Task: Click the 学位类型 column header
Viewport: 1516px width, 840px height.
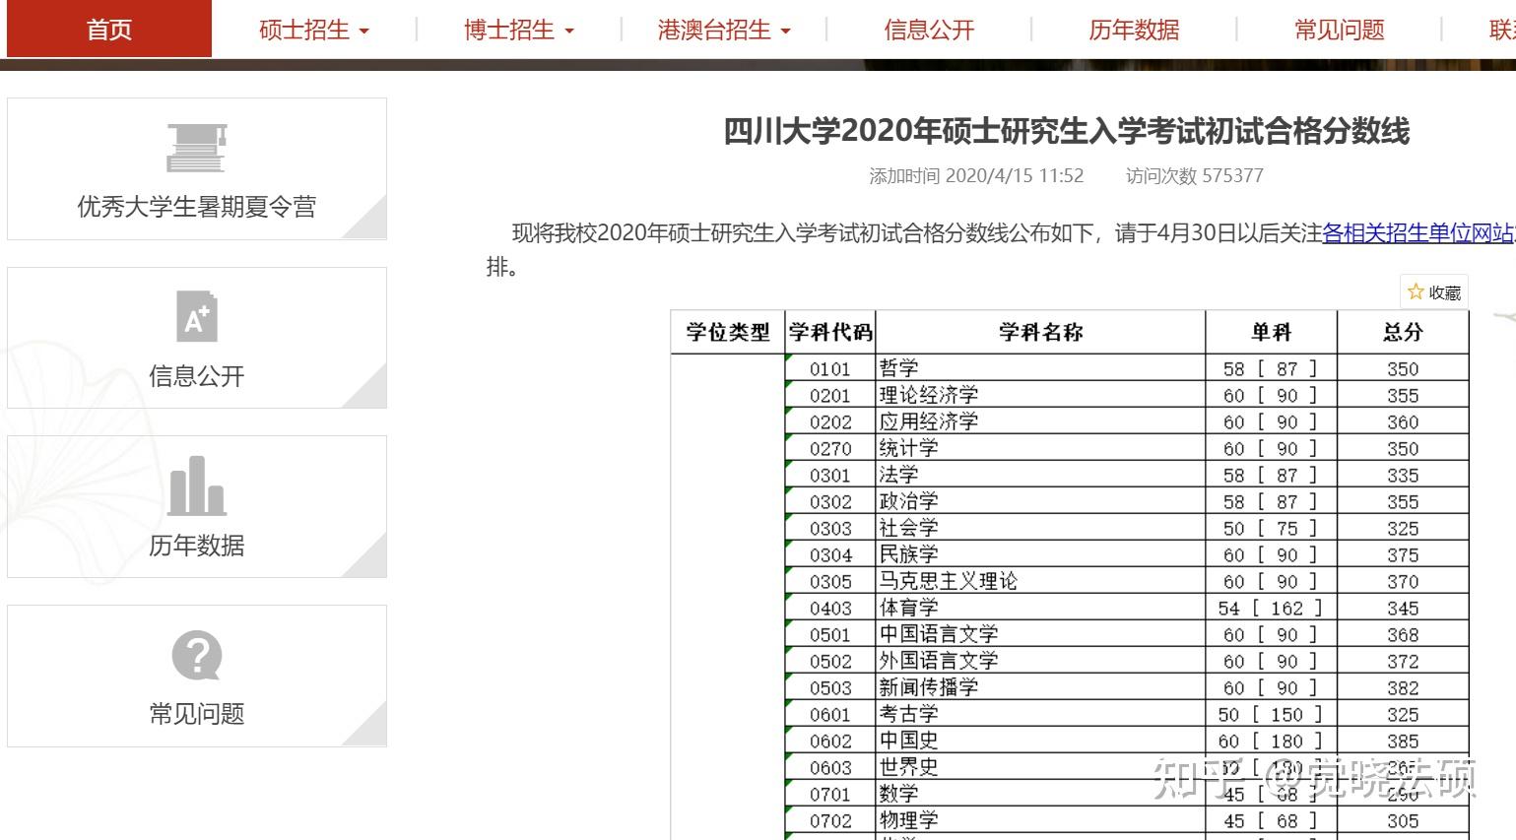Action: point(728,333)
